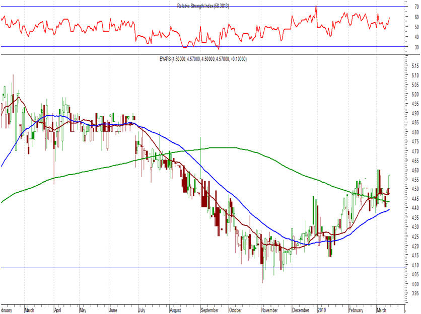
Task: Select the November month axis label
Action: point(269,310)
